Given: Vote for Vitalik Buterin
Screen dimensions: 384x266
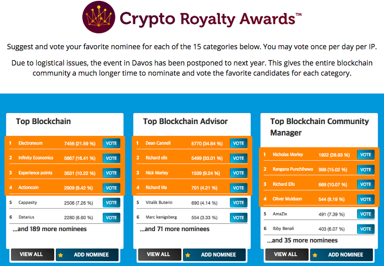Looking at the screenshot, I should click(x=239, y=203).
